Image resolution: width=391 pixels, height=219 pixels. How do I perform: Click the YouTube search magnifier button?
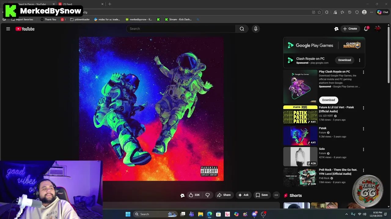[242, 29]
